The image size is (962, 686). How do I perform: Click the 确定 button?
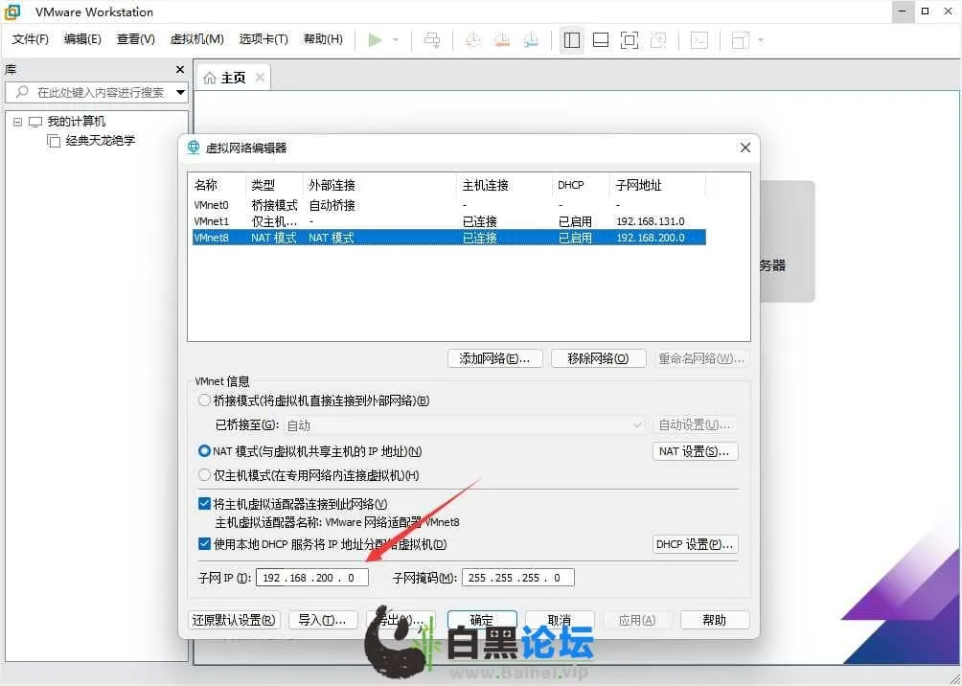[x=482, y=620]
